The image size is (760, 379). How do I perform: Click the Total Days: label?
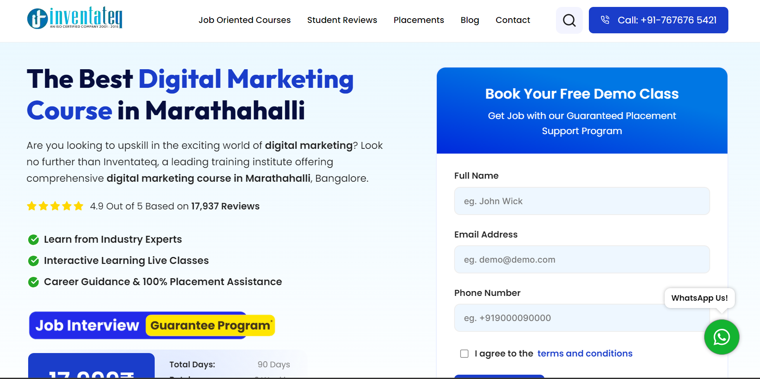(x=192, y=364)
